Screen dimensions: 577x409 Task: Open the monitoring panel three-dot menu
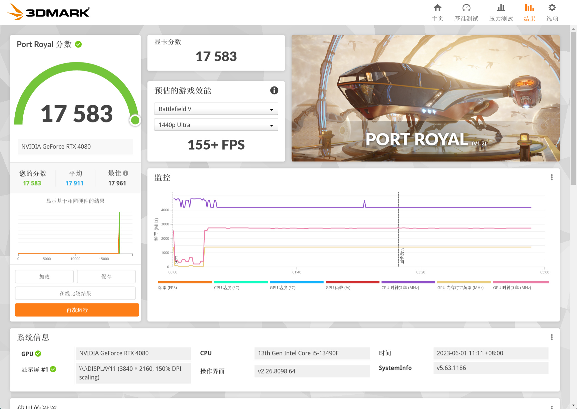click(x=551, y=177)
